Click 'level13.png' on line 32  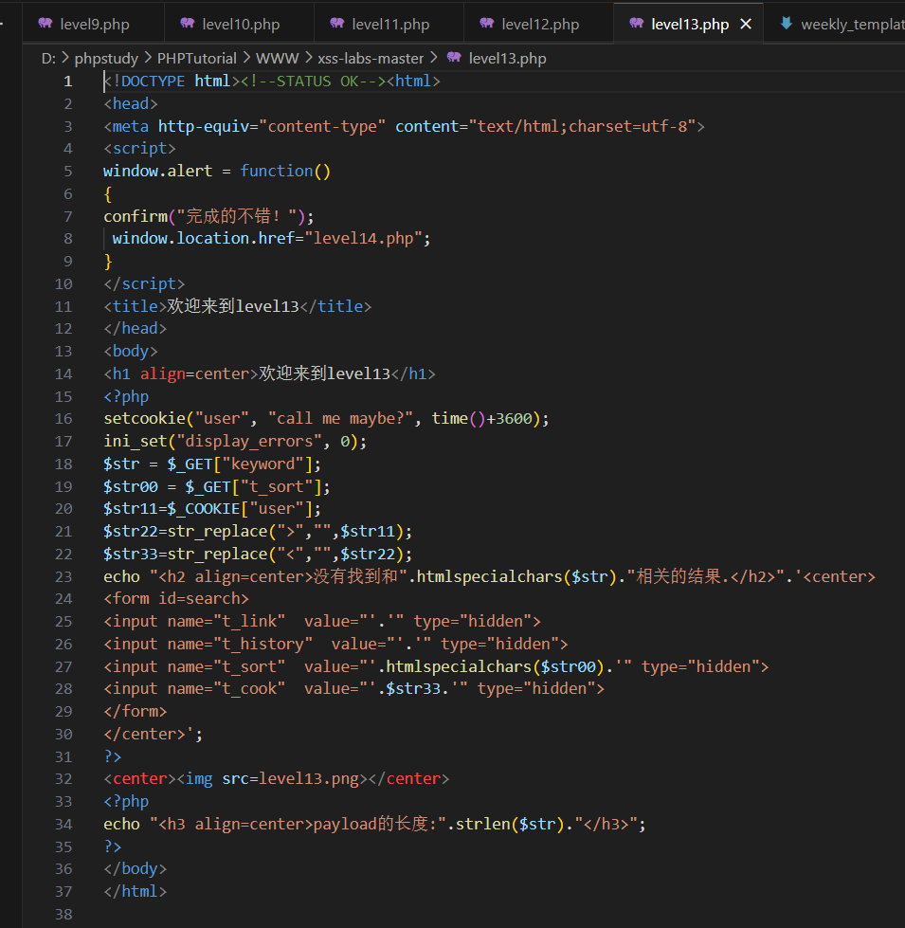coord(308,779)
